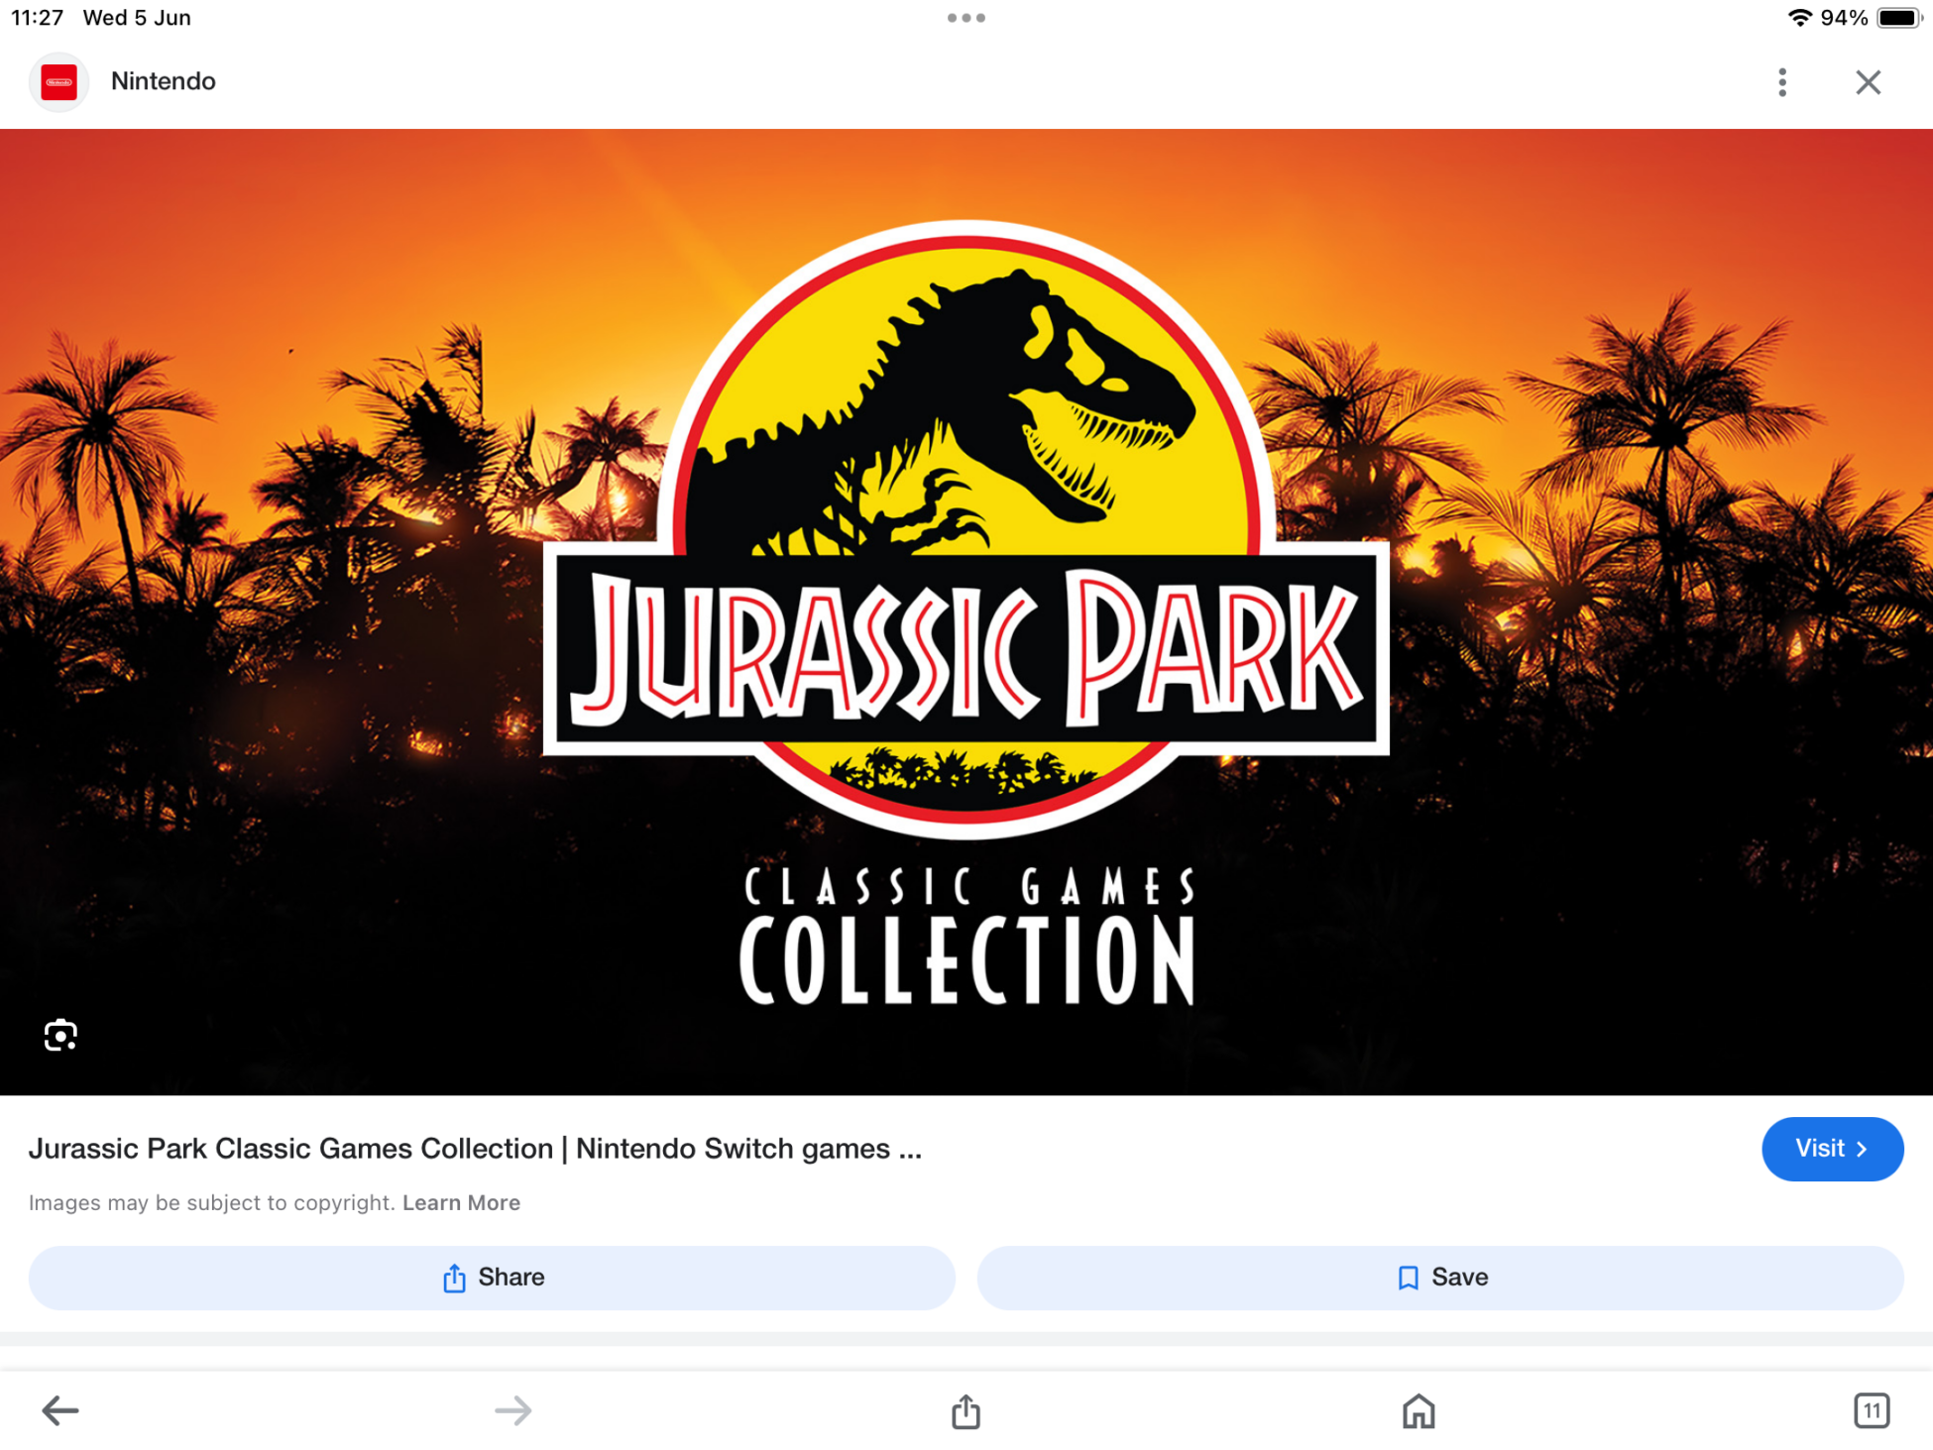Open the three-dot more options menu
This screenshot has width=1933, height=1450.
click(x=1782, y=82)
